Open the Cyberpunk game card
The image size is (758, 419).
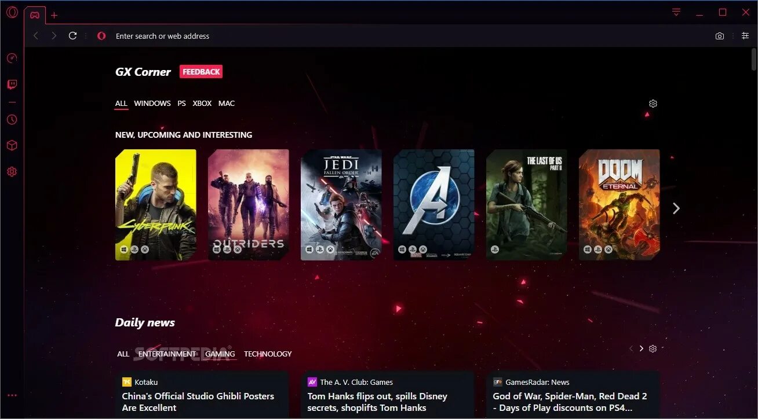[156, 205]
